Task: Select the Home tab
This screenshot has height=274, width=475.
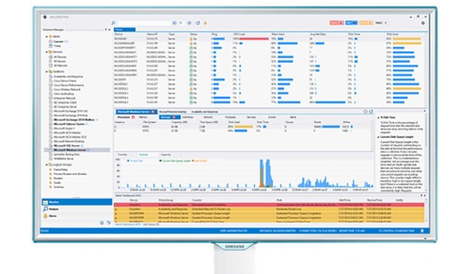Action: click(x=124, y=30)
